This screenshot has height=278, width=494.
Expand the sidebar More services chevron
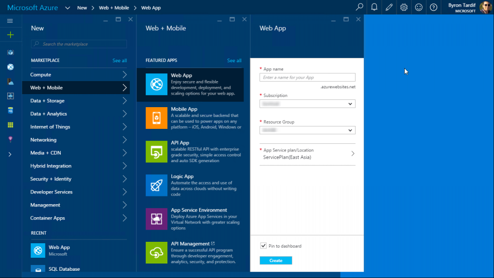coord(10,154)
